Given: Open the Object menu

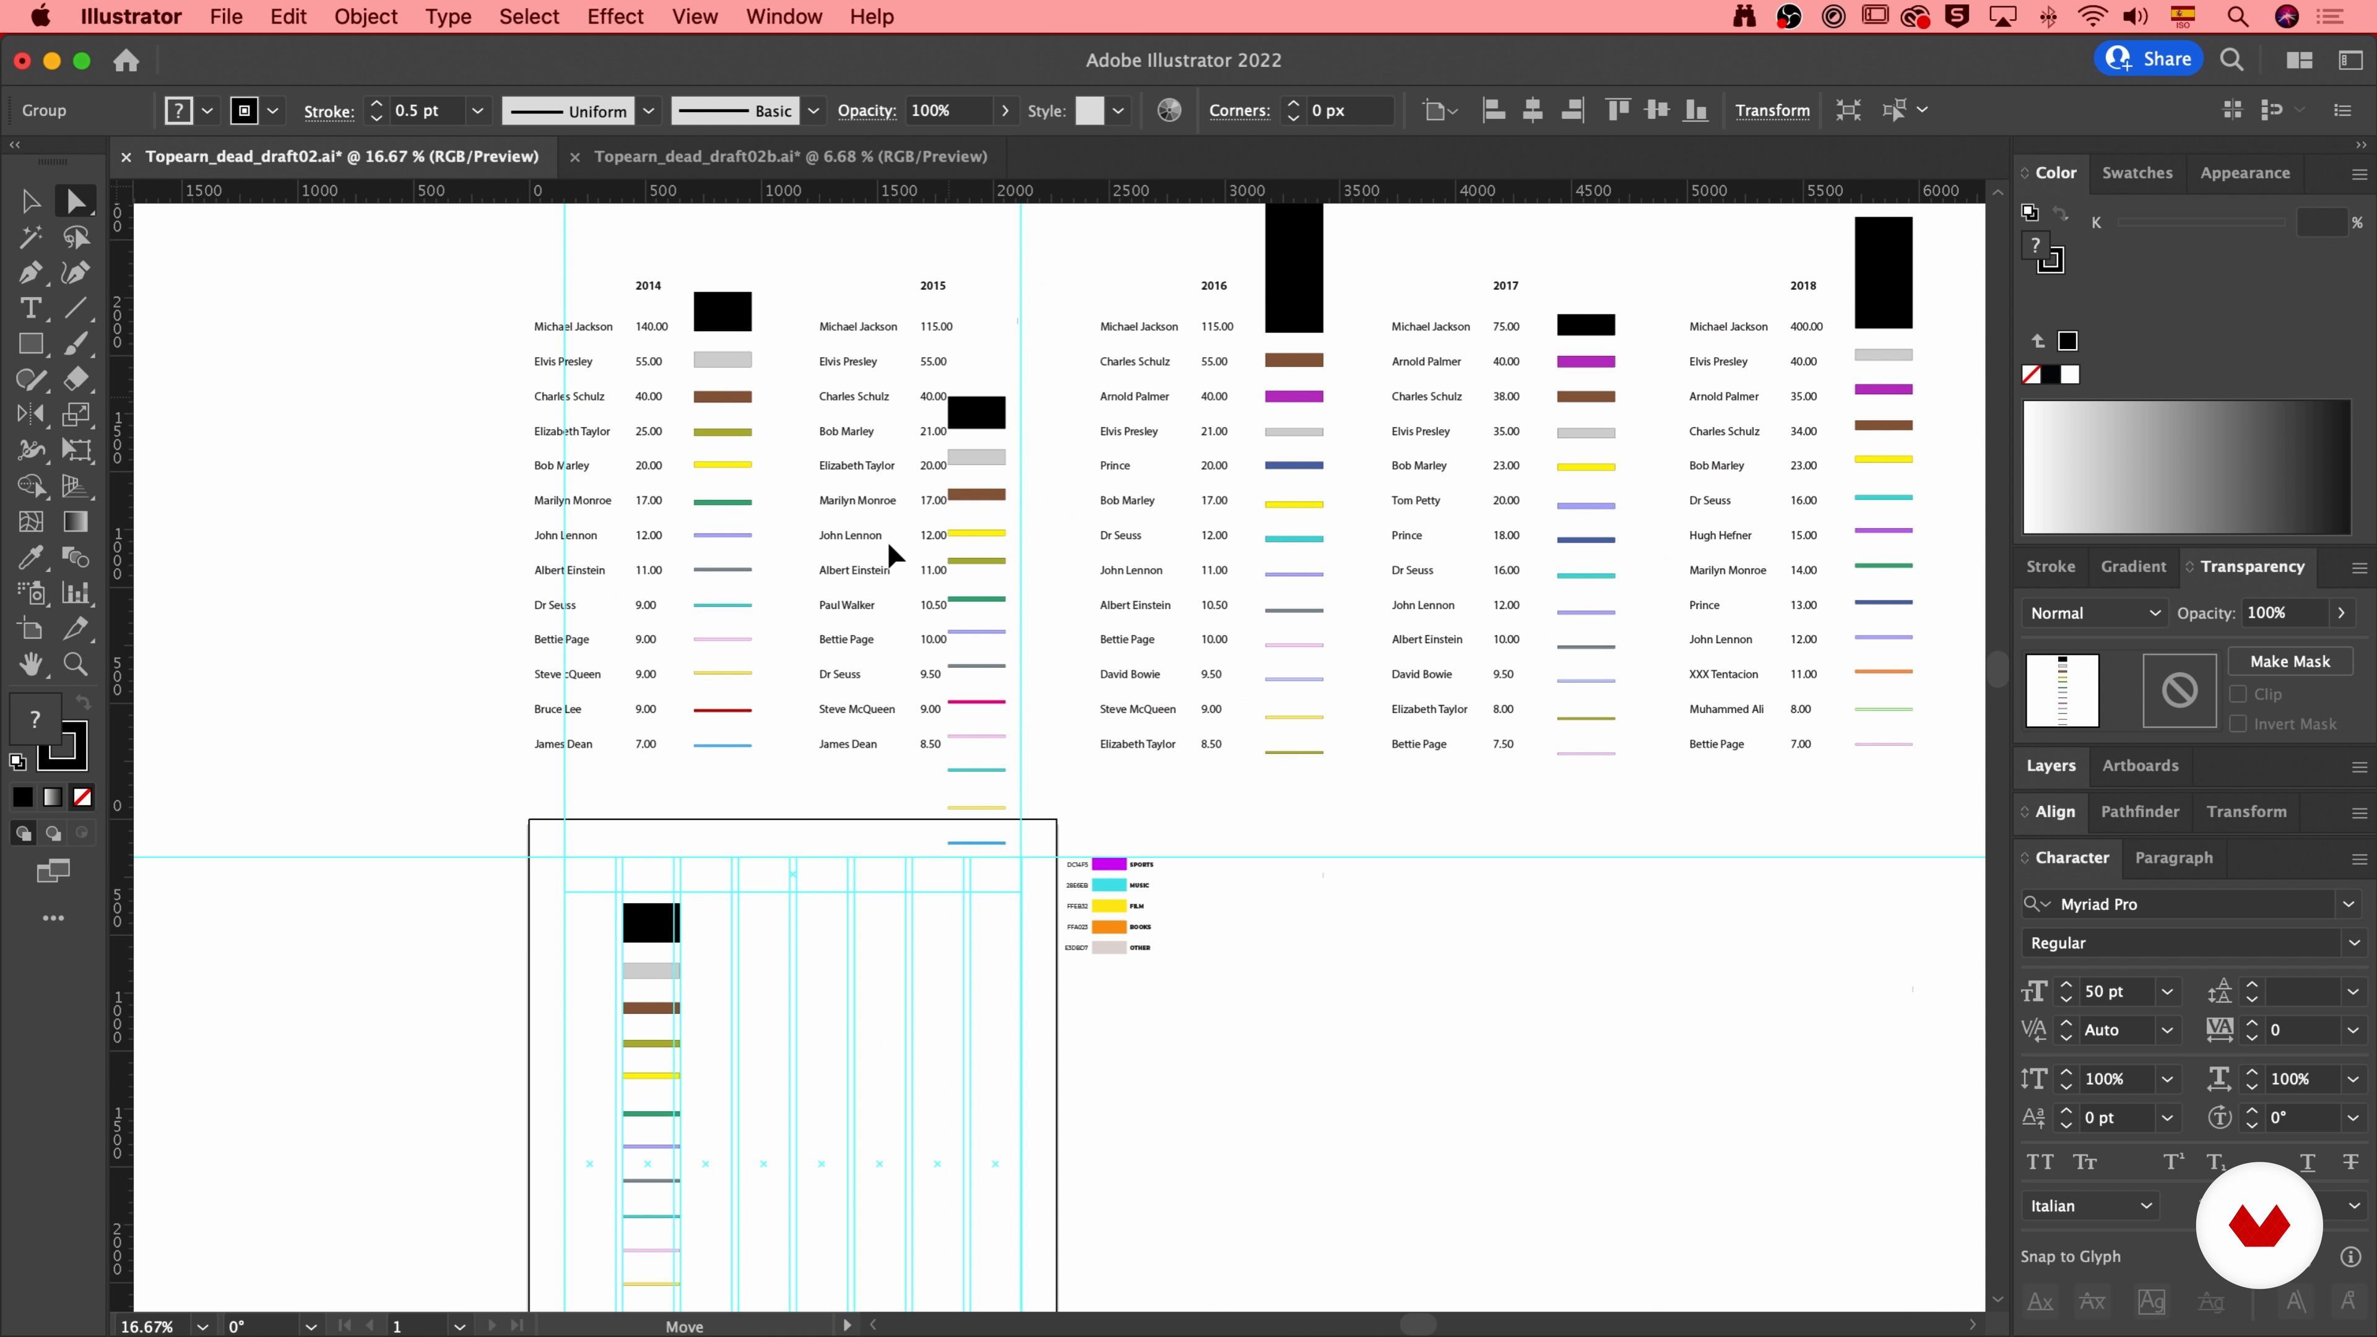Looking at the screenshot, I should tap(365, 17).
